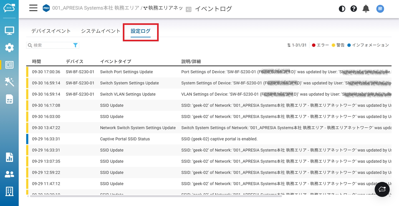The height and width of the screenshot is (206, 399).
Task: Open the notifications bell
Action: (x=366, y=9)
